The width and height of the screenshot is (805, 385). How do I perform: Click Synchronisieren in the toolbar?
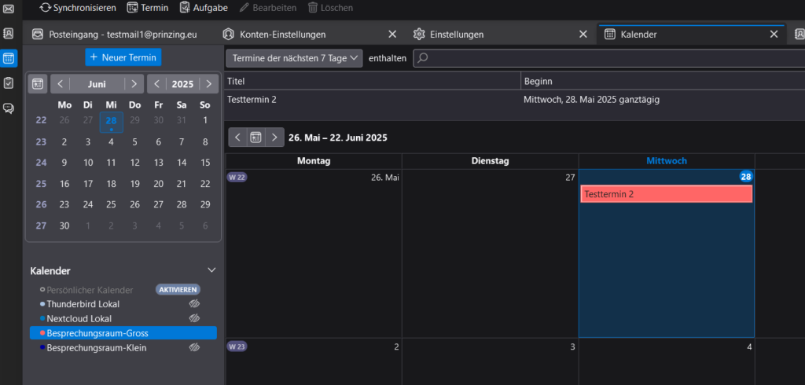click(x=78, y=8)
